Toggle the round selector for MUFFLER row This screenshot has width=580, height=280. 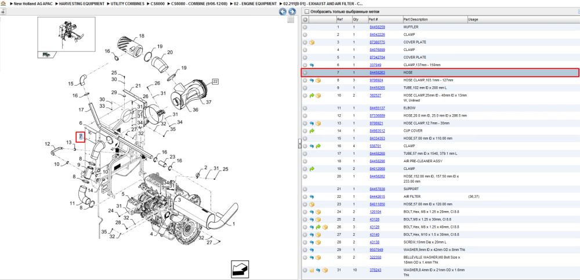(305, 27)
